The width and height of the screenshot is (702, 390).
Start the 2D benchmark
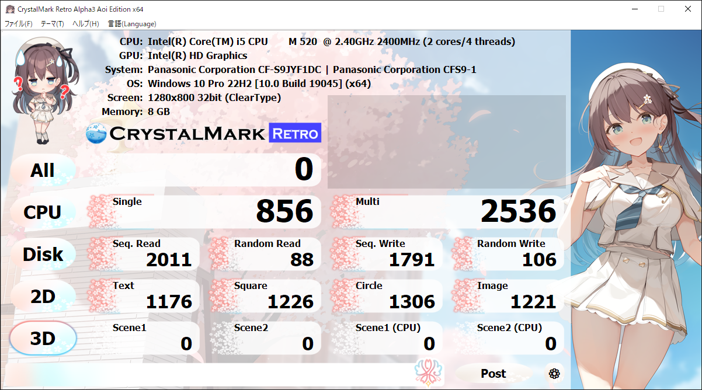[x=43, y=297]
